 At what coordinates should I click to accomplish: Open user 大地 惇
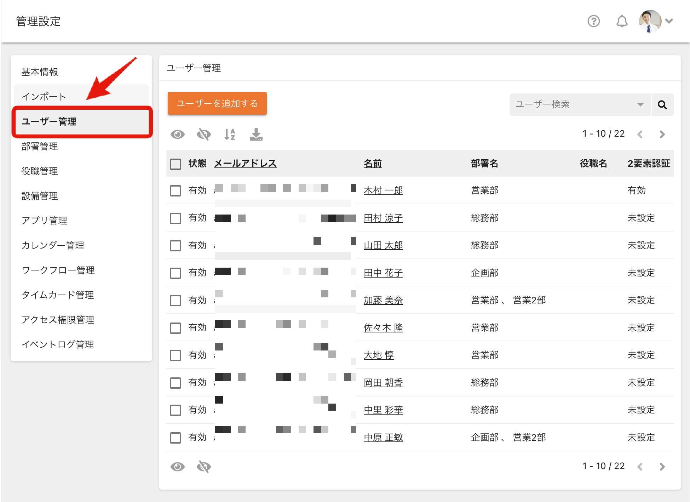point(379,355)
